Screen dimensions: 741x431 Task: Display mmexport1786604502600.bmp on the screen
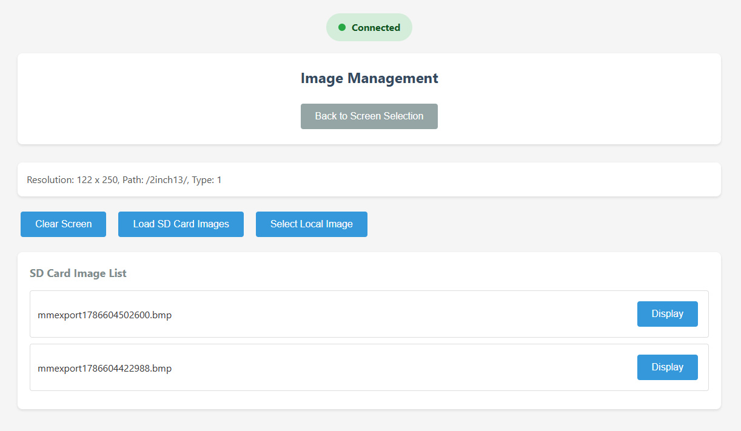[x=668, y=314]
